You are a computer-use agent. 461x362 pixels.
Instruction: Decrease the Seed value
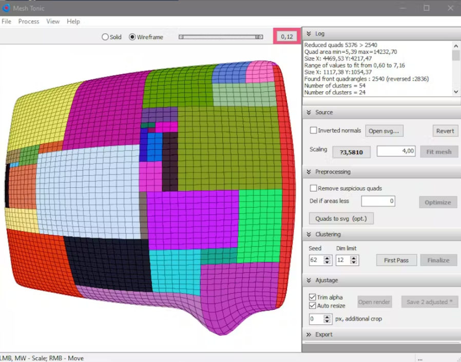(327, 263)
